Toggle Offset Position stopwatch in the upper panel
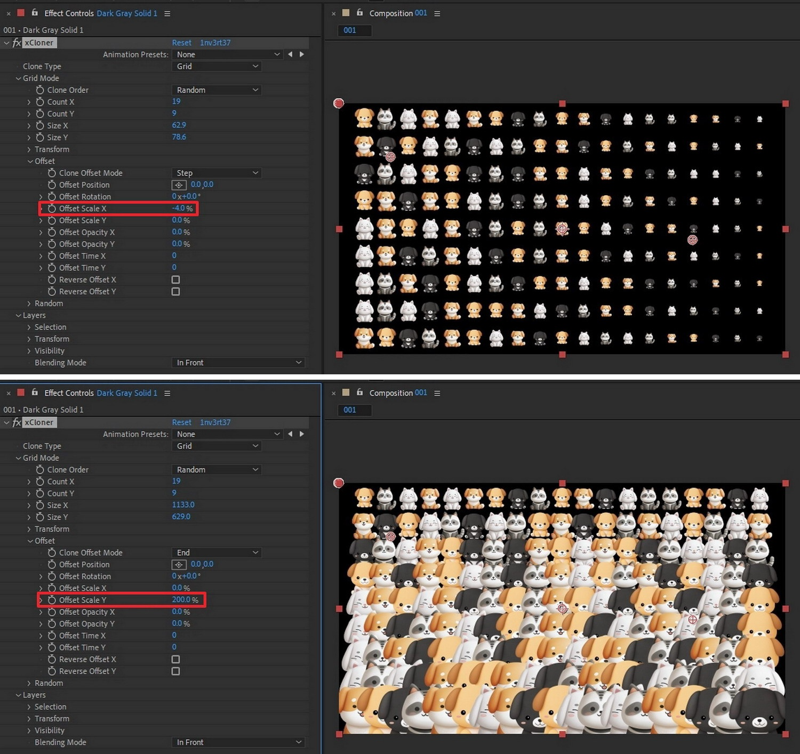800x754 pixels. click(x=52, y=185)
